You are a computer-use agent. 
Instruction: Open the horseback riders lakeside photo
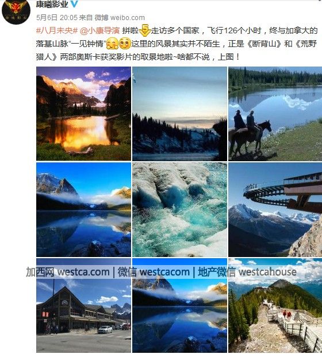275,114
